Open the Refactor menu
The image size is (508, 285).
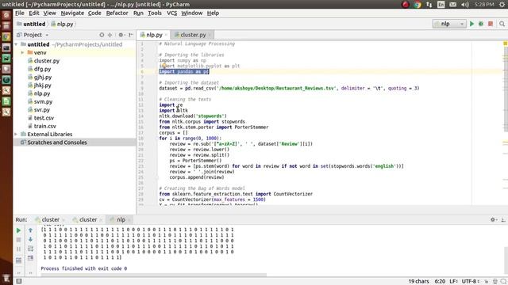(x=117, y=13)
